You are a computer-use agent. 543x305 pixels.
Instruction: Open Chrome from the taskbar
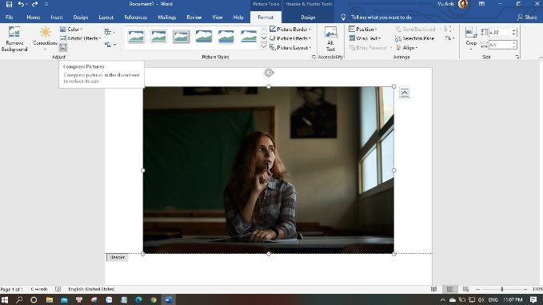(x=154, y=300)
